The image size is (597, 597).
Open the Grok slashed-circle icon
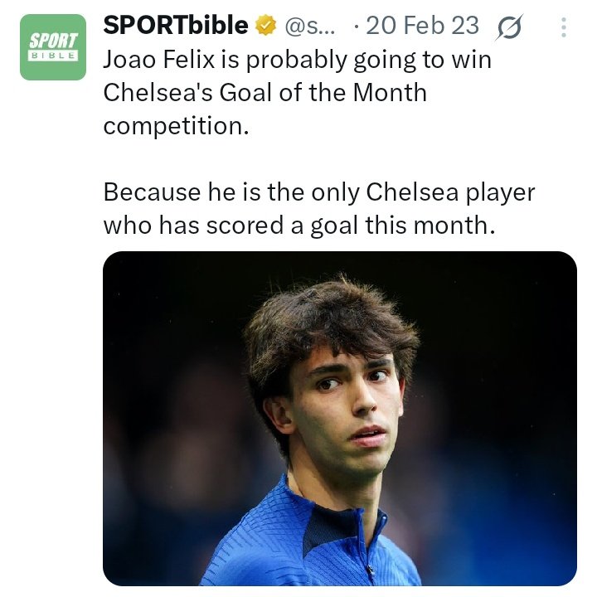coord(509,27)
